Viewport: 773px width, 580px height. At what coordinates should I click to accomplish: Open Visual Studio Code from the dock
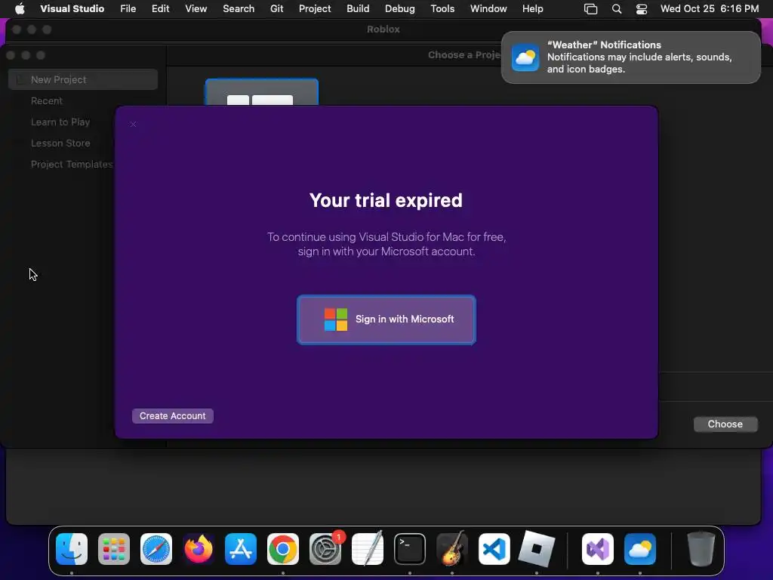click(x=494, y=549)
